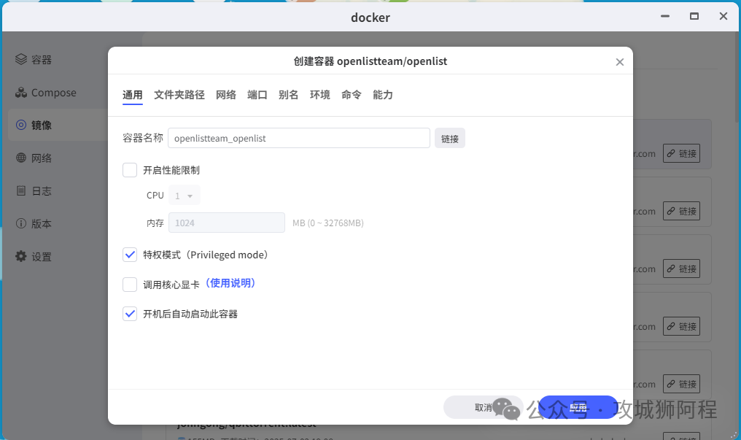The height and width of the screenshot is (440, 741).
Task: Open 网络 in the sidebar
Action: point(33,158)
